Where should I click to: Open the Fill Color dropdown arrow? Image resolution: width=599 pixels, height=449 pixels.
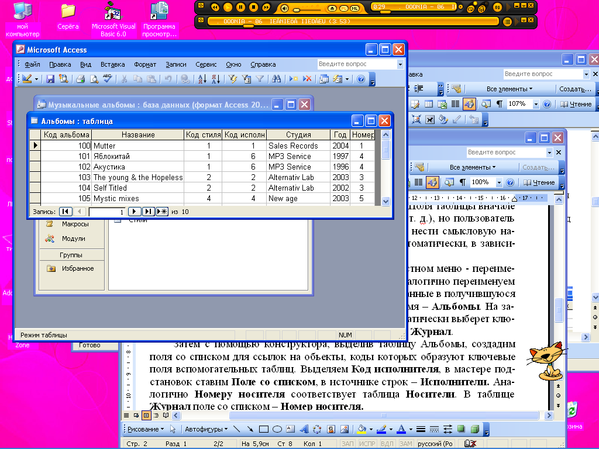point(371,429)
